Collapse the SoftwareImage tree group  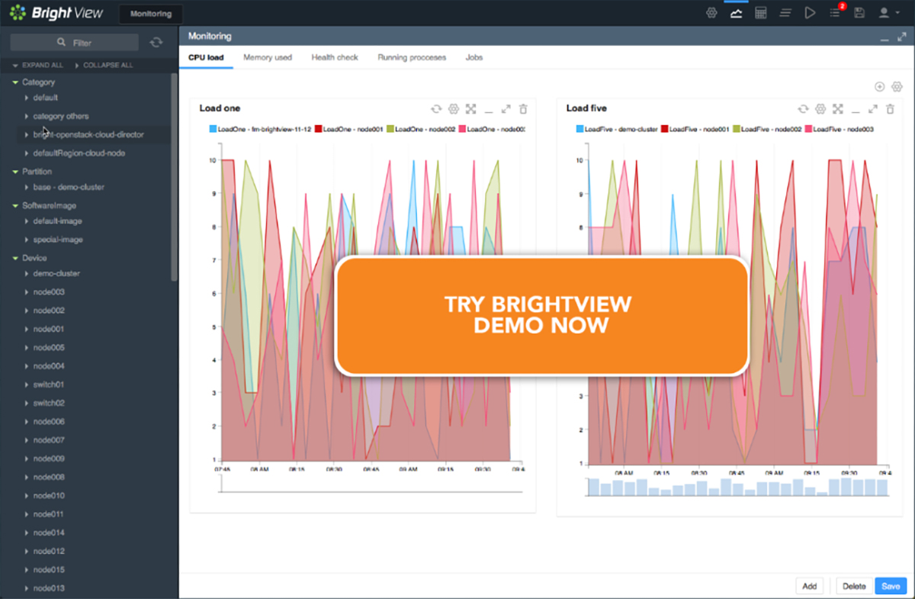pyautogui.click(x=15, y=206)
